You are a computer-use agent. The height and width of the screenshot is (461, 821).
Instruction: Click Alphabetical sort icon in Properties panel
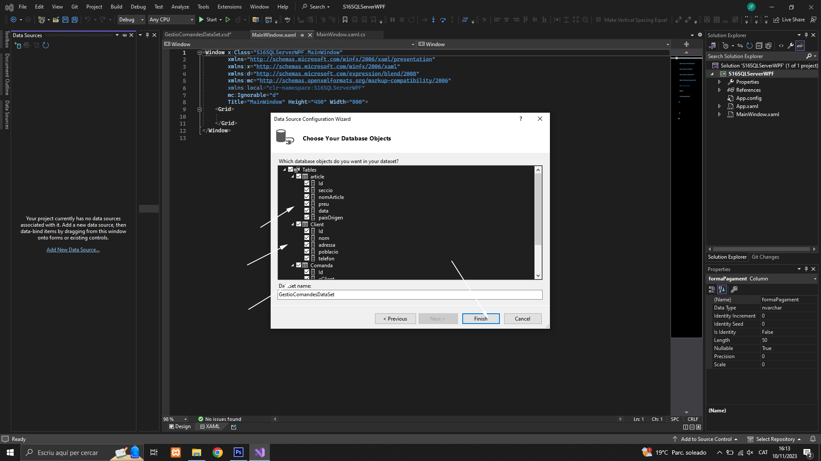pos(722,289)
